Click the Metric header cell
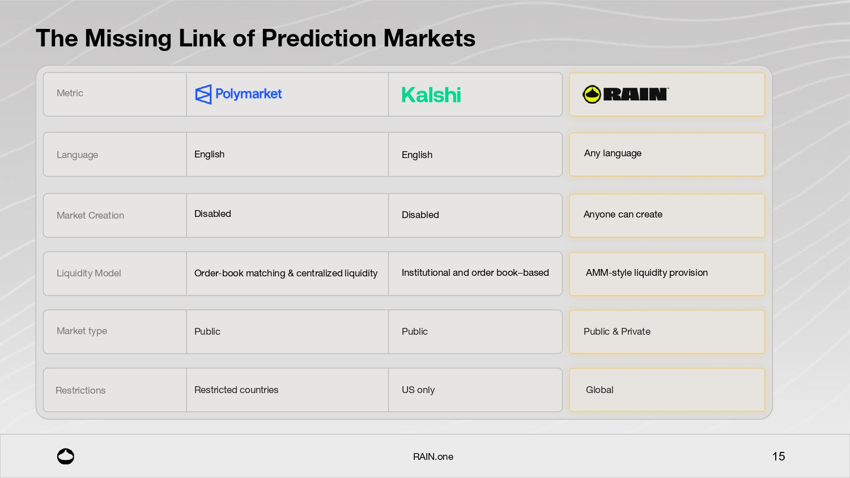 pyautogui.click(x=70, y=93)
